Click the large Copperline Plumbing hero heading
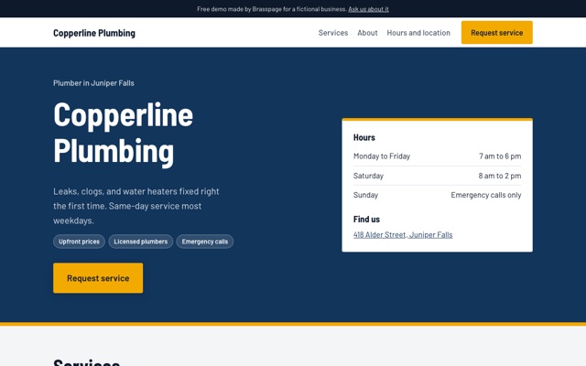This screenshot has width=586, height=366. [123, 133]
